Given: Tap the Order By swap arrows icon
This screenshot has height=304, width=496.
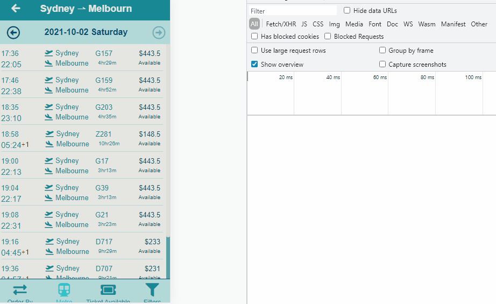Looking at the screenshot, I should (x=20, y=290).
